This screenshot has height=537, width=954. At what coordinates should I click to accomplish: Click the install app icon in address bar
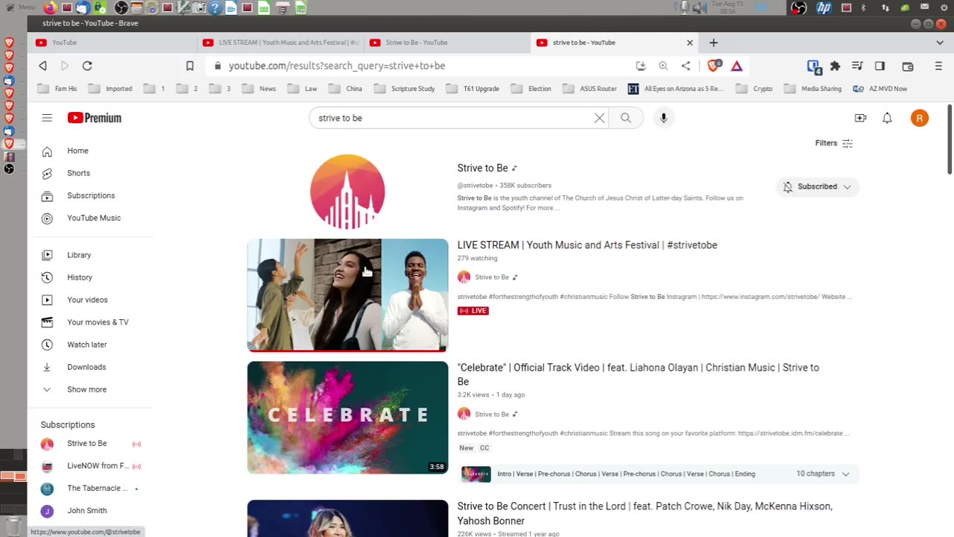[x=641, y=66]
